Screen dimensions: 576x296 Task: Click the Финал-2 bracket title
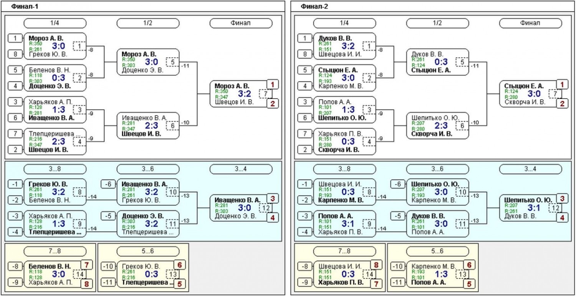pos(314,7)
